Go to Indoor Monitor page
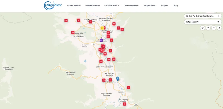This screenshot has height=109, width=223. pos(74,5)
